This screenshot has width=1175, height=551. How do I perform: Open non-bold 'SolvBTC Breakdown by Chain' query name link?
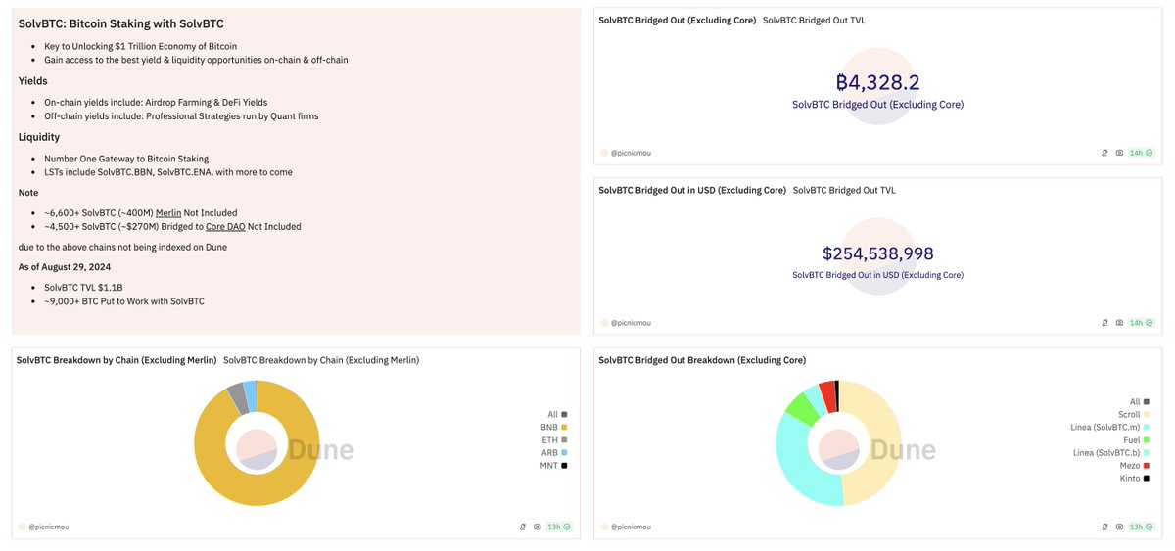(x=321, y=360)
